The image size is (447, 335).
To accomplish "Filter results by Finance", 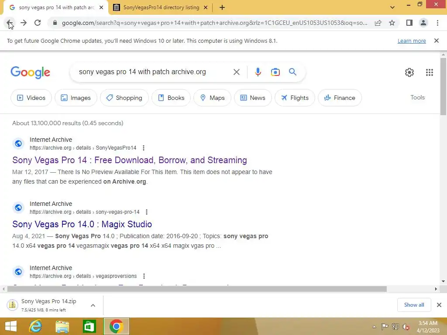I will 340,98.
